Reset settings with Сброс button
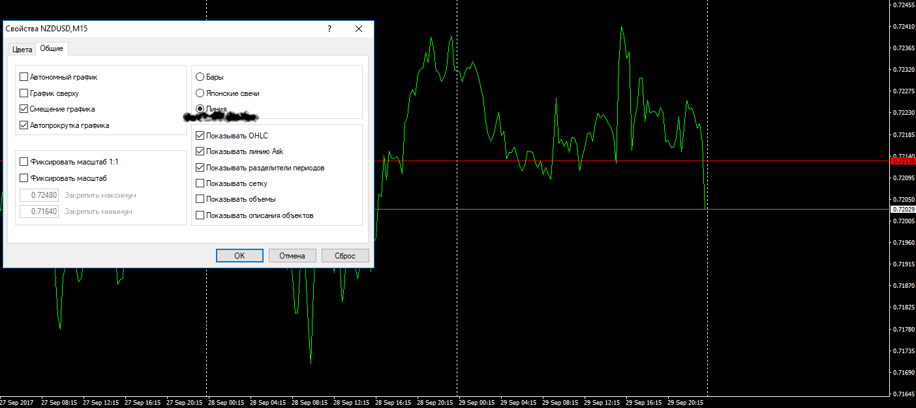916x408 pixels. 345,255
